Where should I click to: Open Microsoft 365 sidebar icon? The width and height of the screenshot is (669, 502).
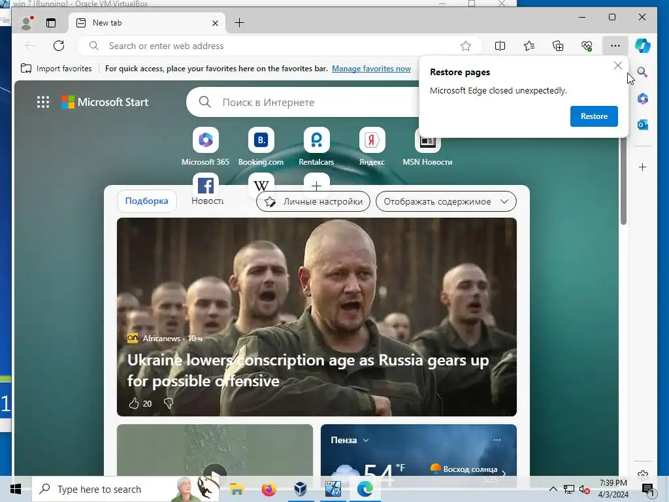pos(643,99)
